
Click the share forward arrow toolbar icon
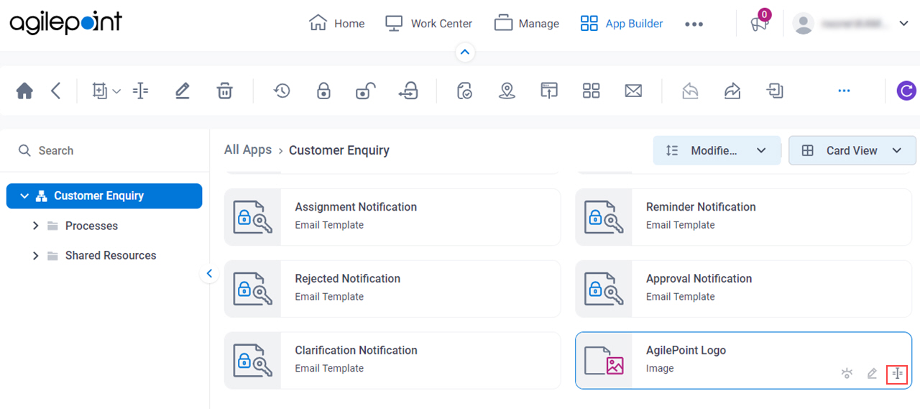pyautogui.click(x=732, y=91)
